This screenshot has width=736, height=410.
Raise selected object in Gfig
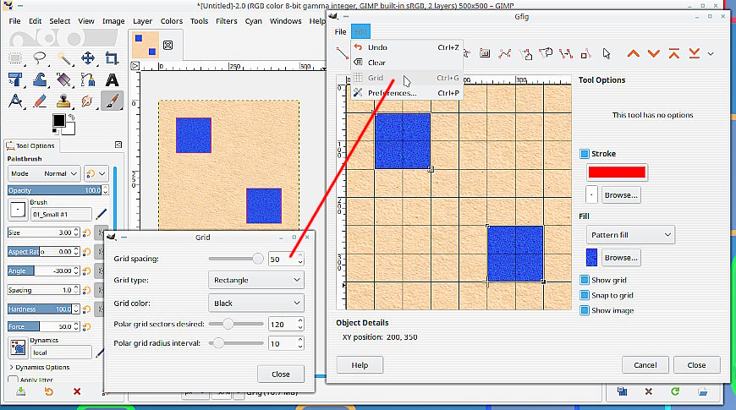click(633, 53)
